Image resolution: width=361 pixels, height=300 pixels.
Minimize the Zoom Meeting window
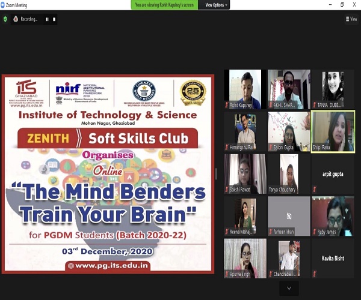click(330, 5)
